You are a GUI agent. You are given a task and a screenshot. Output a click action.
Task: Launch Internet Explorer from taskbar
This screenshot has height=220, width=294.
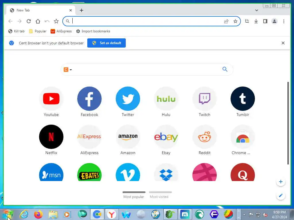(24, 215)
